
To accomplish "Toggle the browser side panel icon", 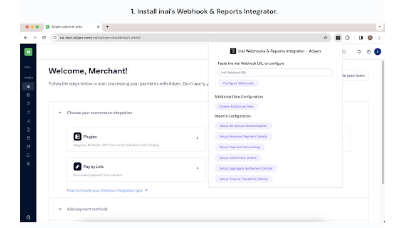I will point(361,38).
